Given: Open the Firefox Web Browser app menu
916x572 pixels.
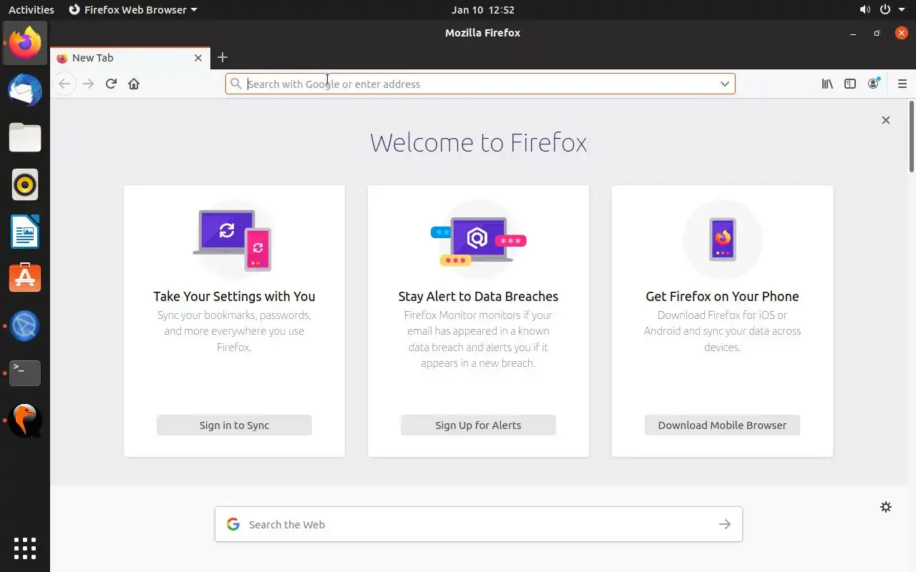Looking at the screenshot, I should [x=133, y=10].
